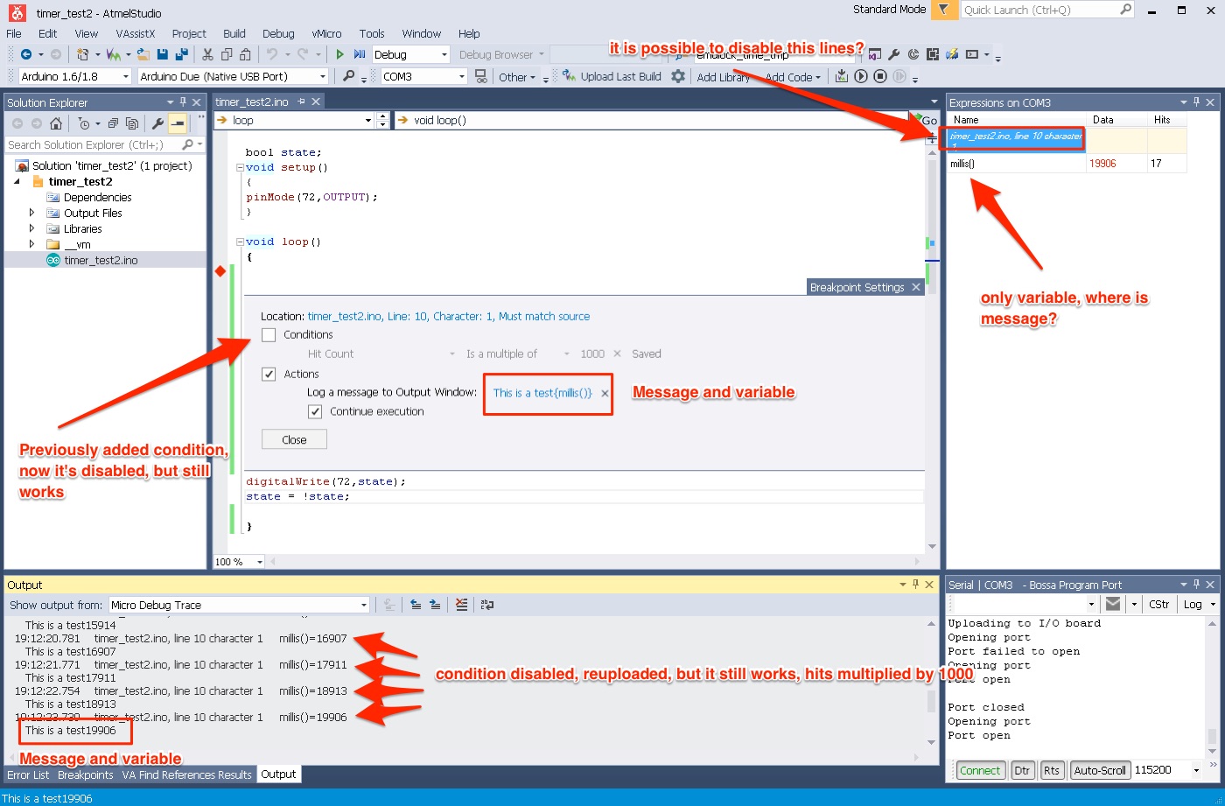The height and width of the screenshot is (806, 1225).
Task: Uncheck the Actions checkbox
Action: (x=269, y=374)
